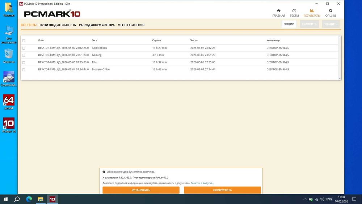Open result file dated 2026-05-04 07:24:44.0
Viewport: 362px width, 204px height.
click(63, 69)
